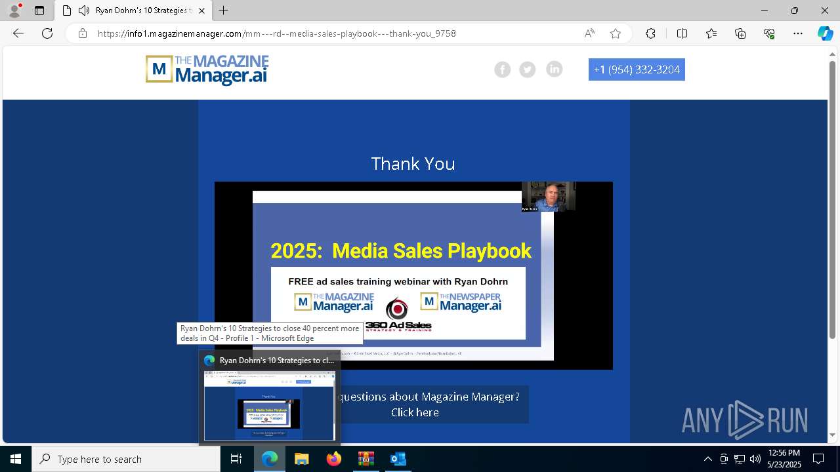Open a new tab with plus button

(224, 10)
